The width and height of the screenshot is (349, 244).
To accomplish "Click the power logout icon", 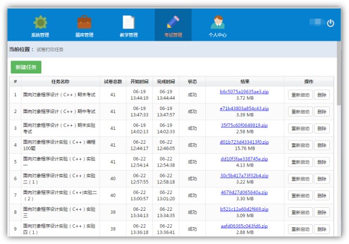I will tap(330, 23).
